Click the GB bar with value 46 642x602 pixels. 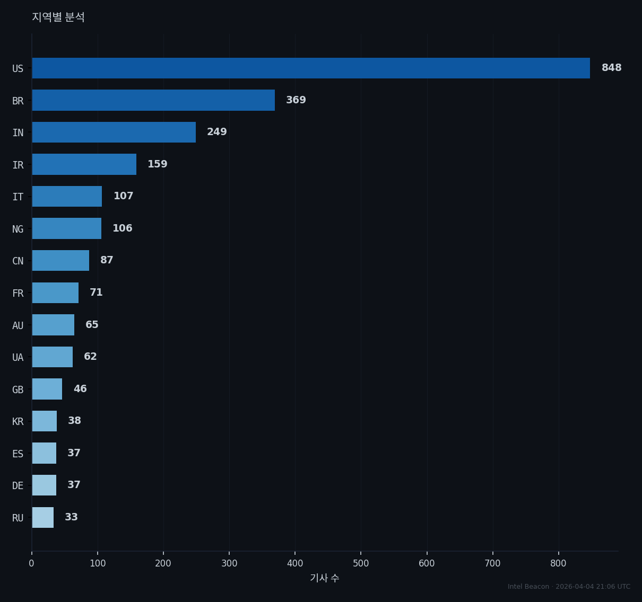pos(47,389)
